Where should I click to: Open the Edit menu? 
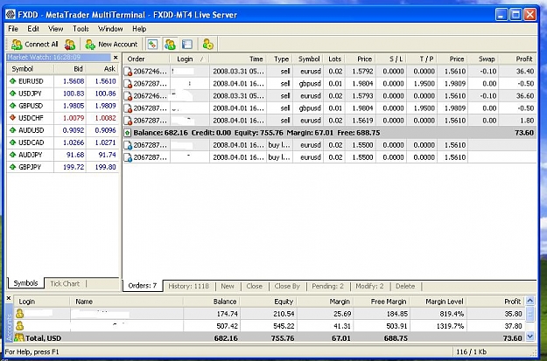(33, 29)
